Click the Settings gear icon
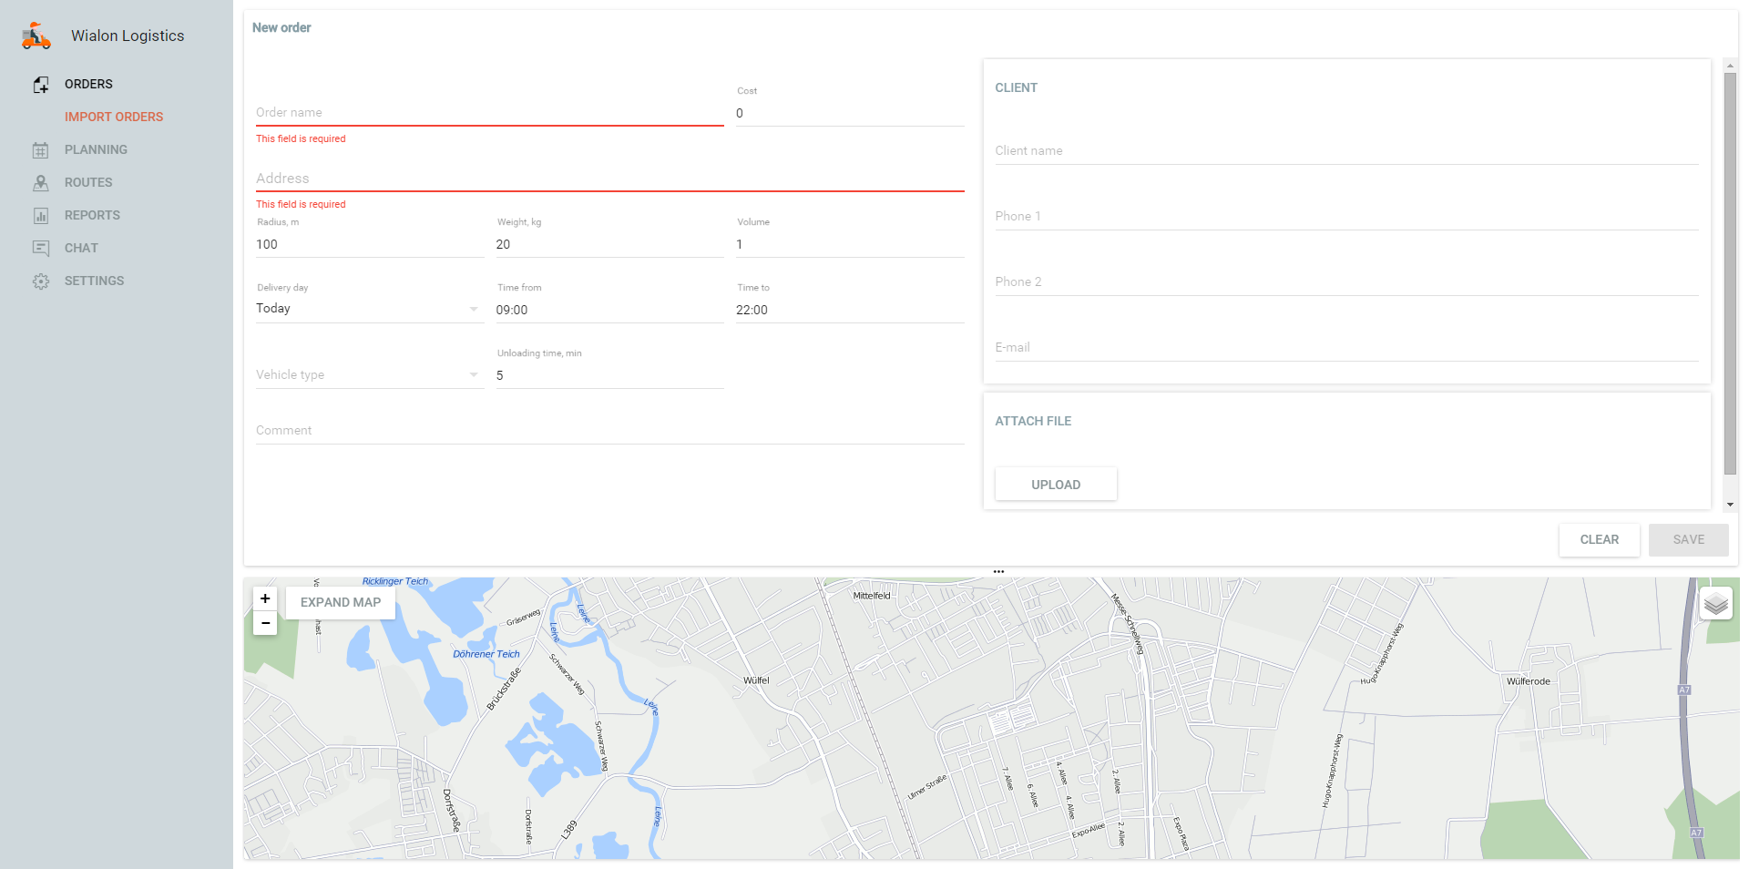This screenshot has width=1749, height=869. [x=41, y=281]
